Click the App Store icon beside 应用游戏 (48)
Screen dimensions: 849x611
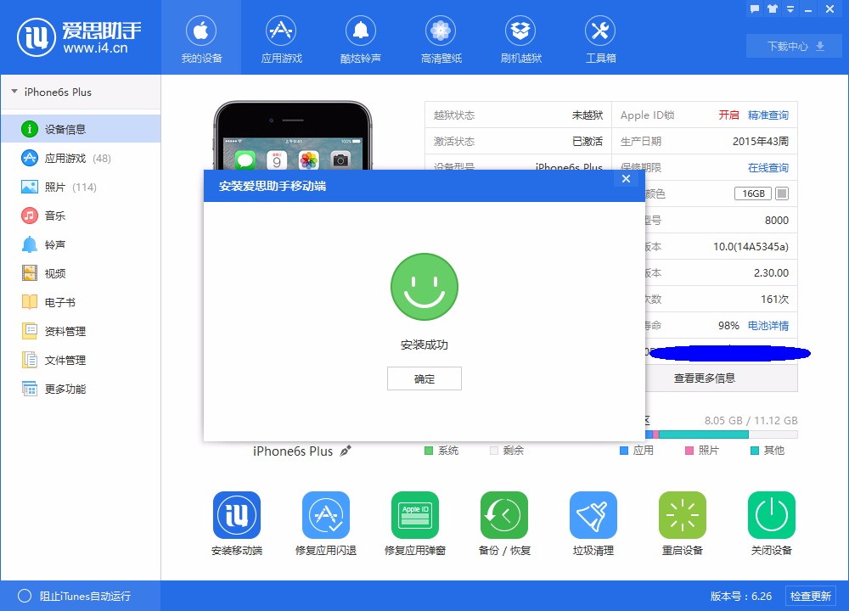point(29,158)
